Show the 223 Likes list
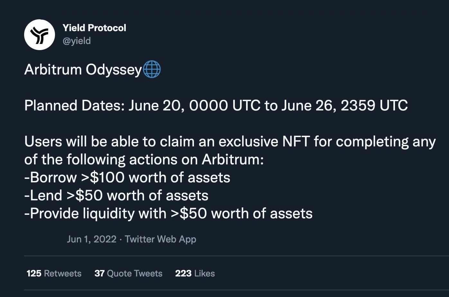 [x=195, y=274]
